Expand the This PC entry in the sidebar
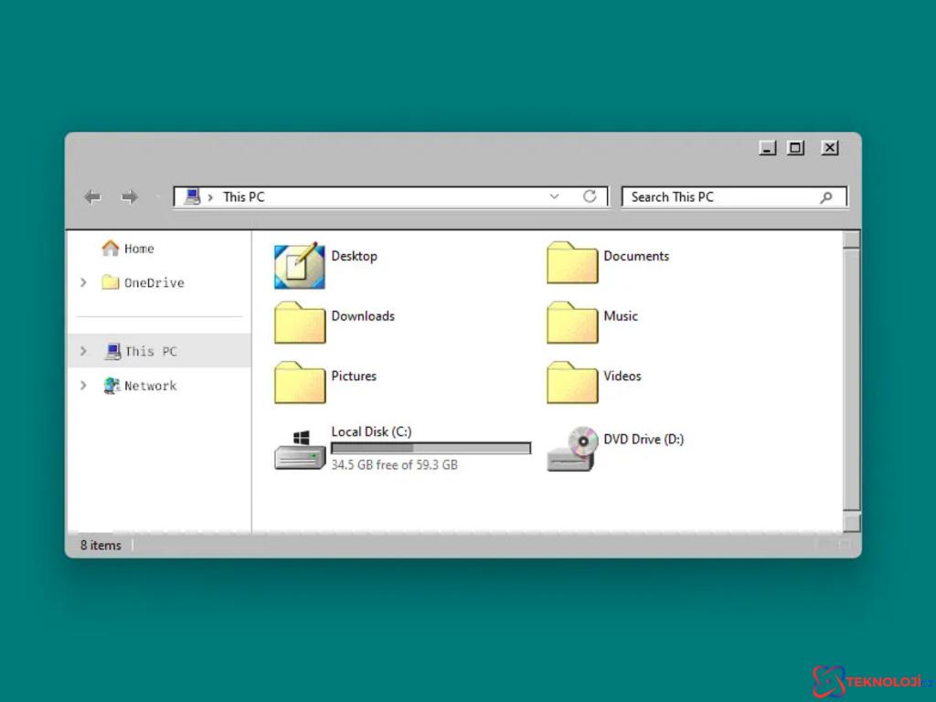Screen dimensions: 936x702 pyautogui.click(x=83, y=350)
